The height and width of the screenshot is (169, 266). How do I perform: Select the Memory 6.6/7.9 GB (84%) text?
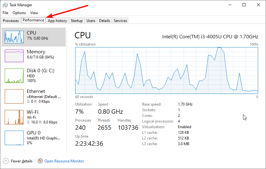40,57
